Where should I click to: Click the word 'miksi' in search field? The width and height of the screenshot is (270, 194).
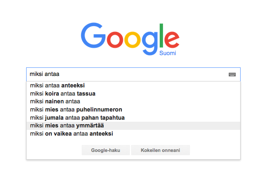pos(36,74)
